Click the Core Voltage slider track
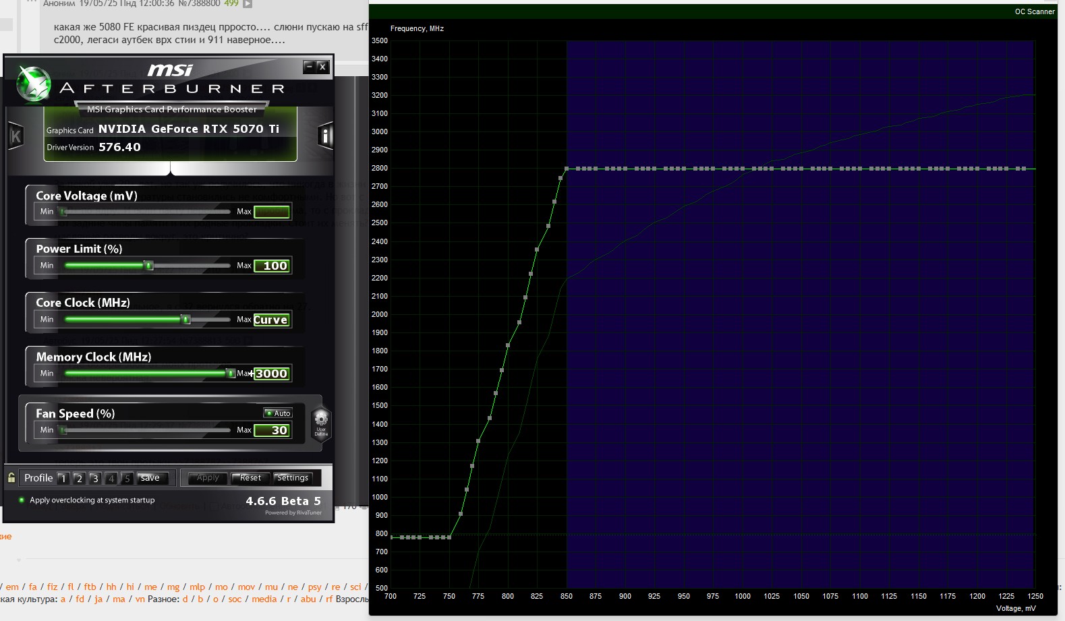Screen dimensions: 1065x621 pyautogui.click(x=147, y=212)
